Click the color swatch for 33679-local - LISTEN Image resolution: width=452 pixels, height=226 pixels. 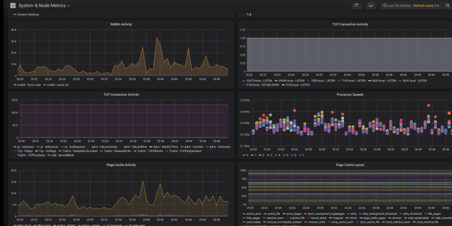click(244, 81)
